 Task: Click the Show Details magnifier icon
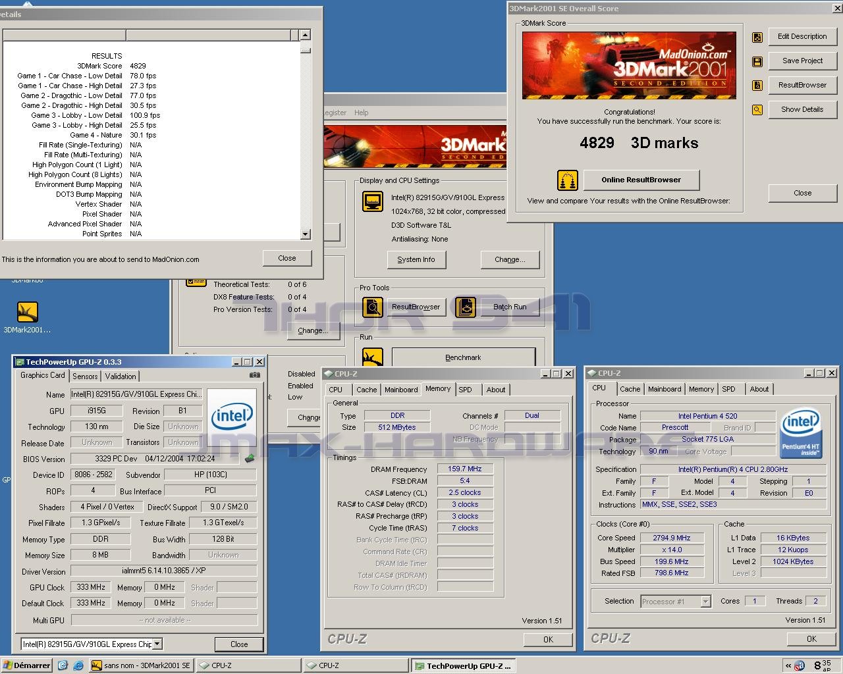coord(757,110)
